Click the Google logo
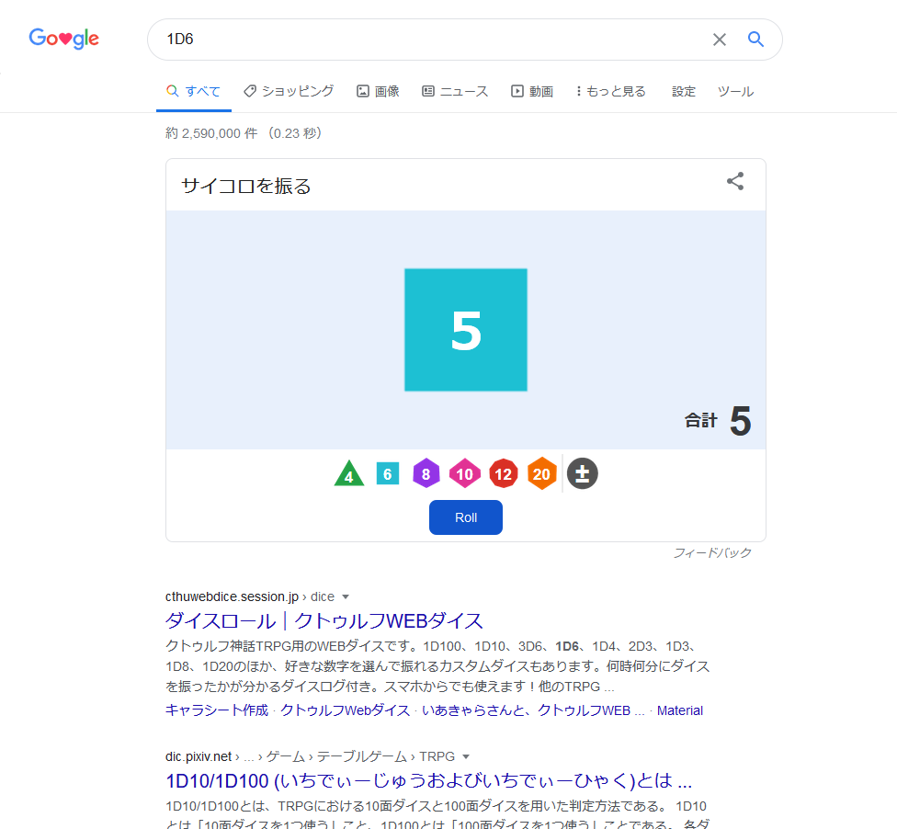Screen dimensions: 897x829 click(x=63, y=39)
